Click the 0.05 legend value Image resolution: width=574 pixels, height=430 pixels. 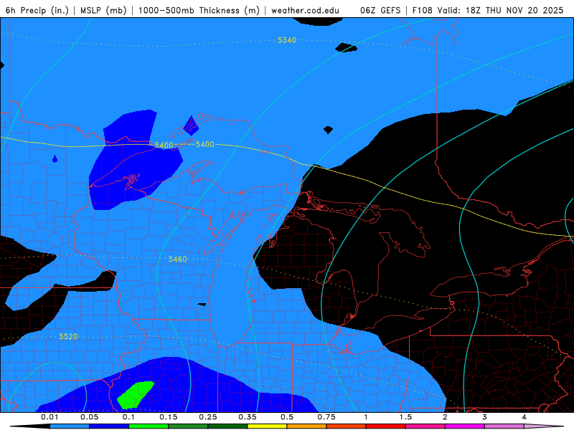(x=89, y=417)
